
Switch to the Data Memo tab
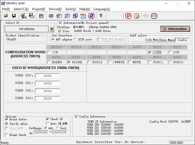pyautogui.click(x=167, y=40)
